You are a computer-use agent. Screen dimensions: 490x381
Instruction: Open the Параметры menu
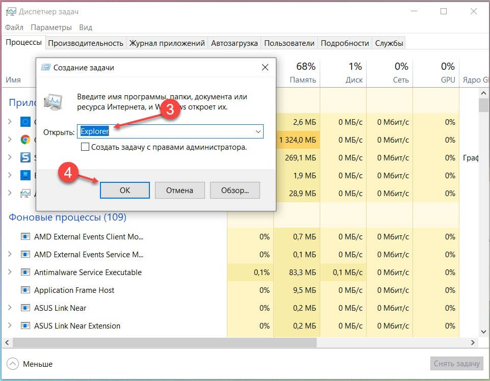click(x=51, y=28)
